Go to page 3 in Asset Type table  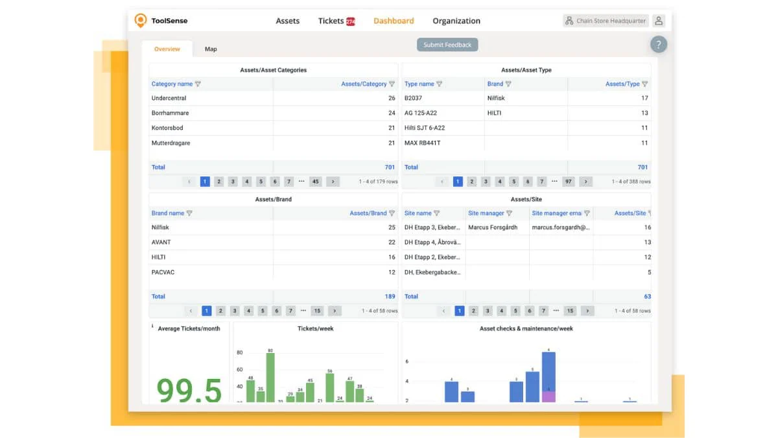click(486, 182)
